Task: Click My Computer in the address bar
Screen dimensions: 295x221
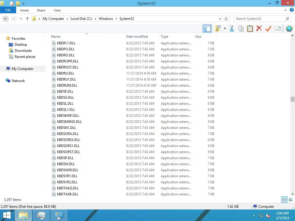Action: (x=53, y=19)
